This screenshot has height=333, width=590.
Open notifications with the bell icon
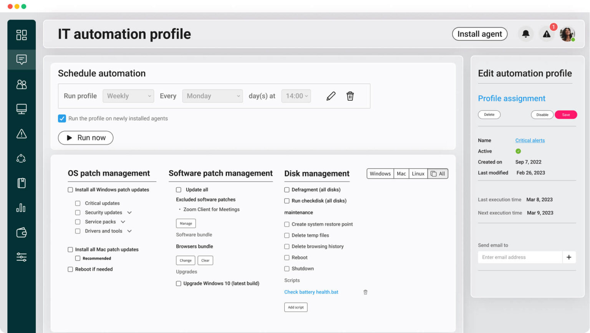pos(525,34)
